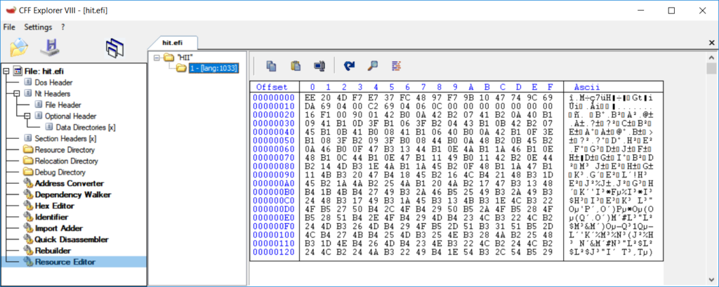Click the File Header page icon
Image resolution: width=719 pixels, height=287 pixels.
click(x=38, y=105)
